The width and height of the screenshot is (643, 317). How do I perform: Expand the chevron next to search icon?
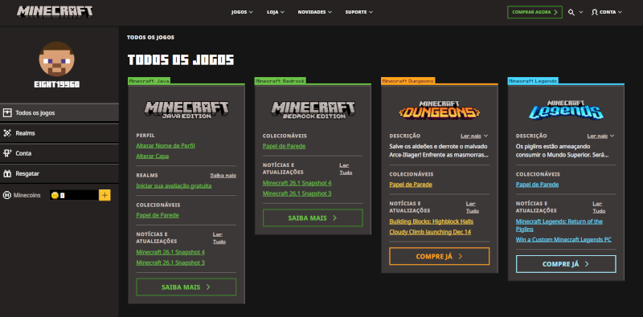pyautogui.click(x=580, y=12)
